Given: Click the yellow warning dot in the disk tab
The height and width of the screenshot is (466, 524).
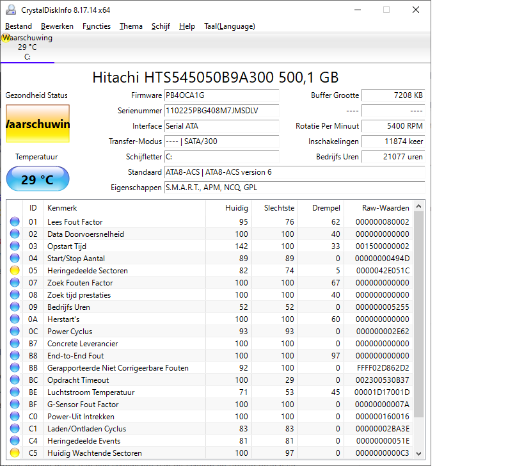Looking at the screenshot, I should tap(6, 38).
